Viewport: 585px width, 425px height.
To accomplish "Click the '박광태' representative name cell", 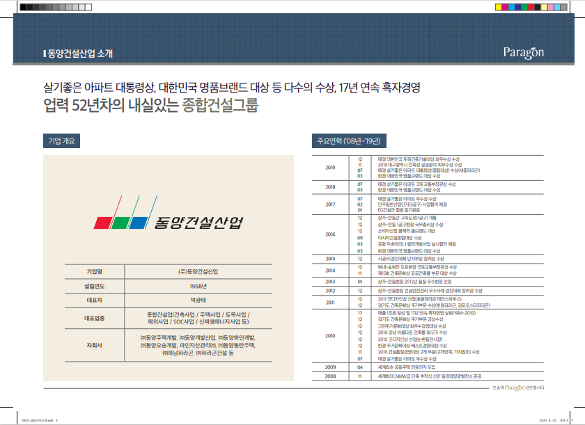I will (198, 300).
